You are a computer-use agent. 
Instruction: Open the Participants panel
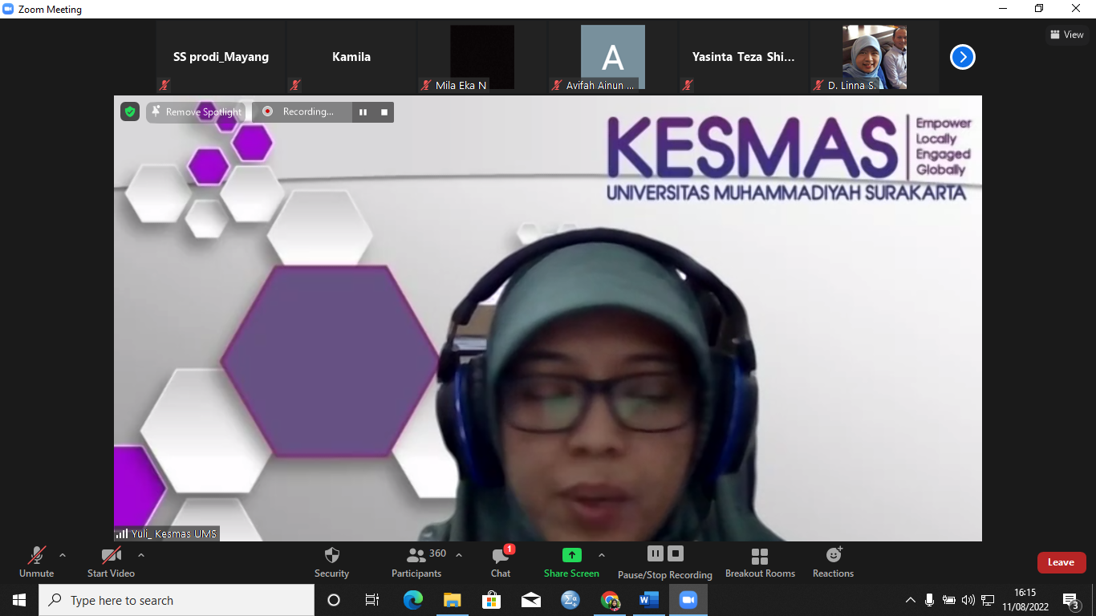coord(416,561)
